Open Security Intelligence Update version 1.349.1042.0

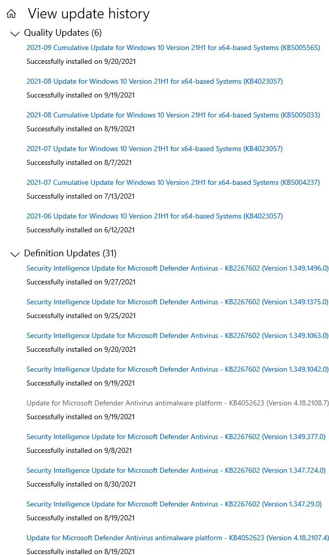click(178, 369)
